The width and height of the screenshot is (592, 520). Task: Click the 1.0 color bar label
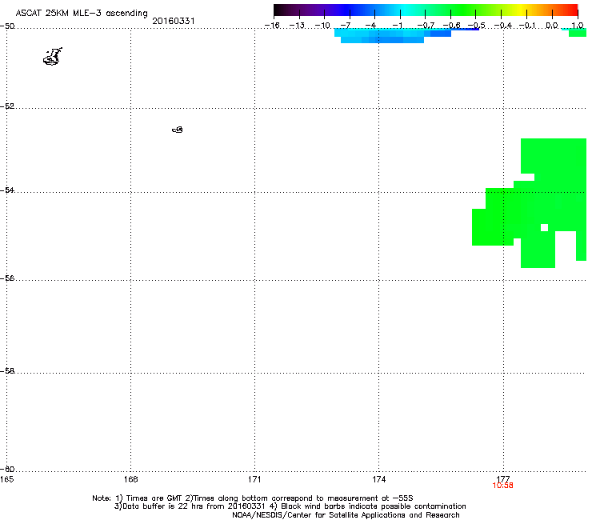[578, 26]
